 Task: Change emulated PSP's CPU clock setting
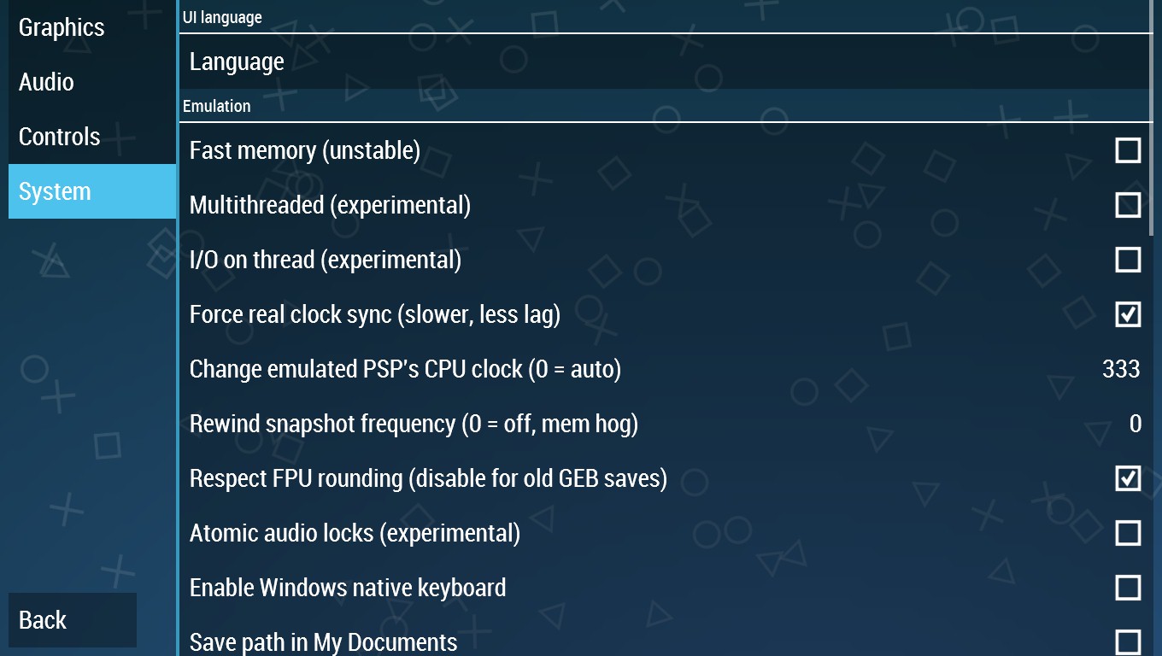[x=666, y=369]
